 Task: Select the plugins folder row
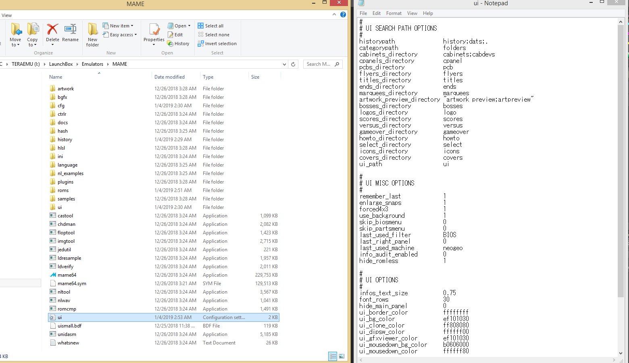click(163, 181)
